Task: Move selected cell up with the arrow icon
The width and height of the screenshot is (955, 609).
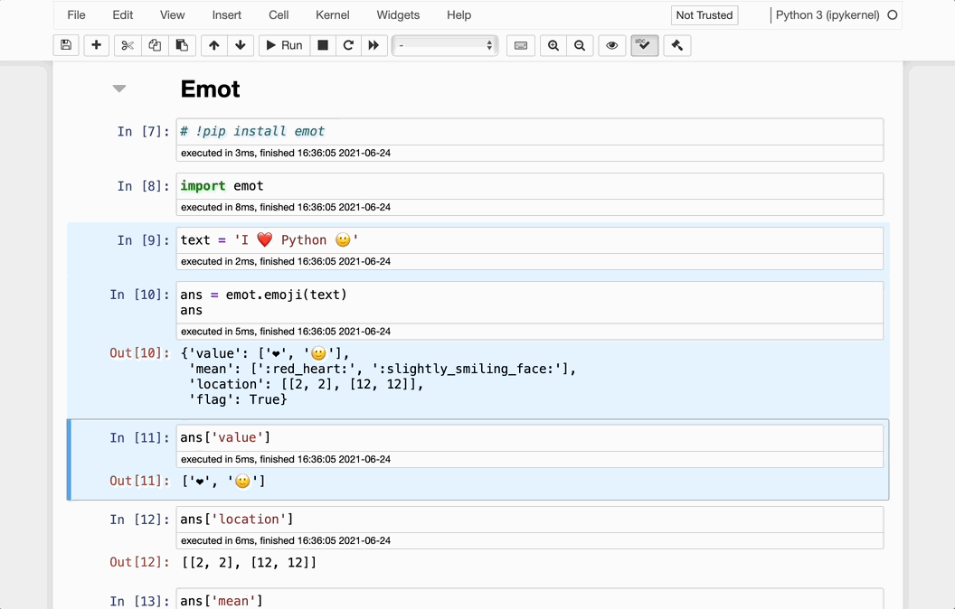Action: click(213, 45)
